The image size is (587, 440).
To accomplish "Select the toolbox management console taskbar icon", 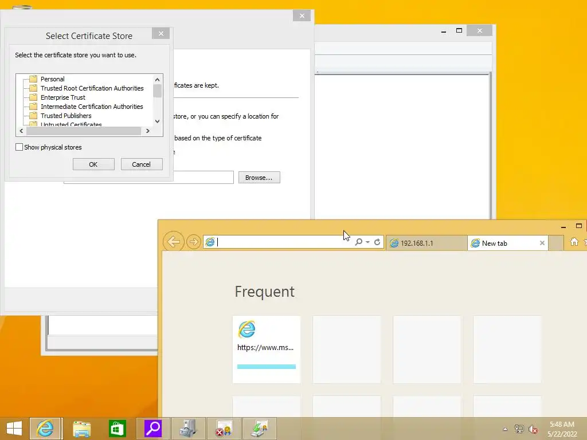I will tap(188, 429).
